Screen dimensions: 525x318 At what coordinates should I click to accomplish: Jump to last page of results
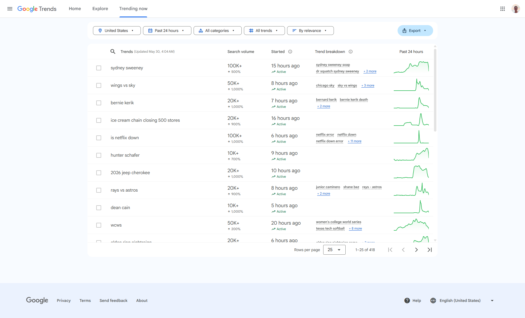430,250
